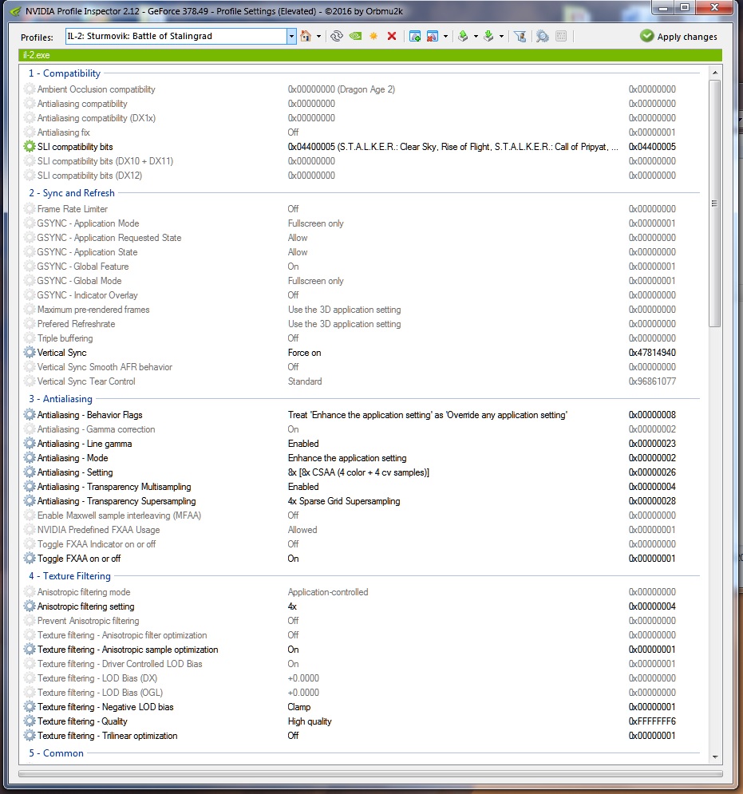
Task: Expand the dropdown beside remove application icon
Action: coord(445,37)
